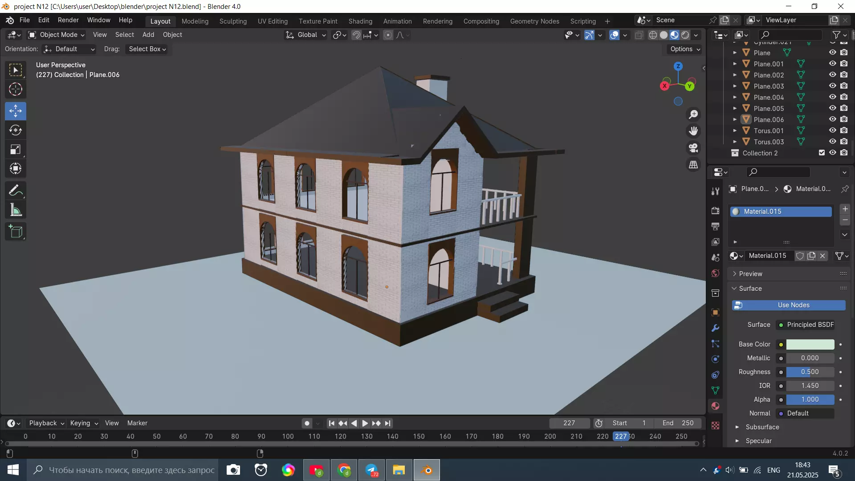Open the Tool properties tab
The width and height of the screenshot is (855, 481).
click(715, 192)
